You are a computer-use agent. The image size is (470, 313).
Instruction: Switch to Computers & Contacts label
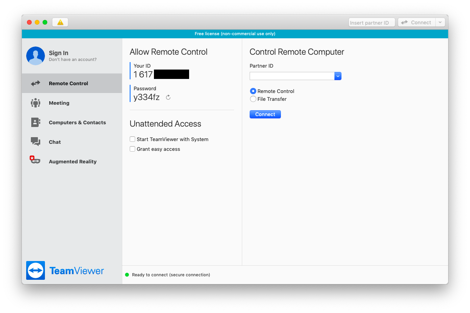click(x=77, y=123)
